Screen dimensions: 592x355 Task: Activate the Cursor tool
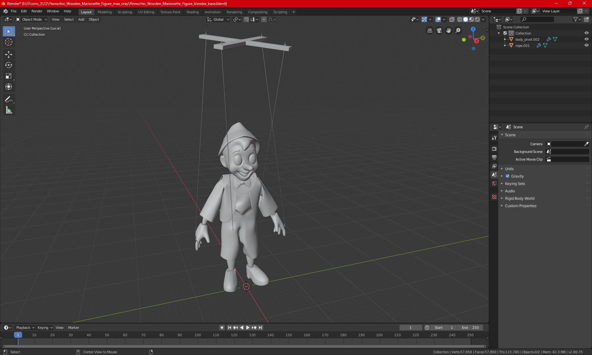tap(9, 42)
